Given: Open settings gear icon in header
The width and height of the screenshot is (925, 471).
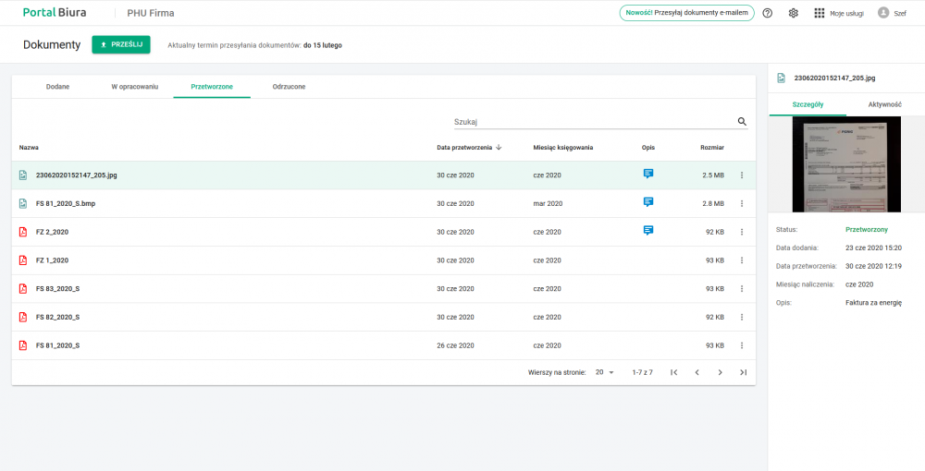Looking at the screenshot, I should (x=793, y=13).
